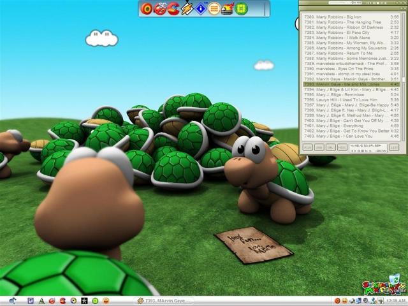The image size is (408, 306).
Task: Open the green ring quick launch icon
Action: pos(95,301)
